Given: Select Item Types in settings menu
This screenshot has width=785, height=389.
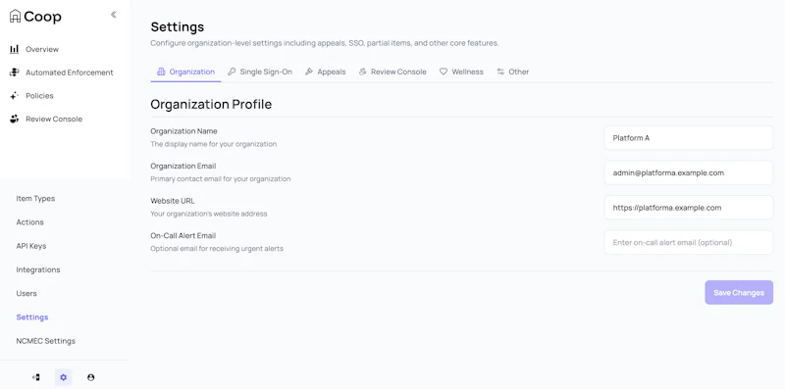Looking at the screenshot, I should 35,199.
